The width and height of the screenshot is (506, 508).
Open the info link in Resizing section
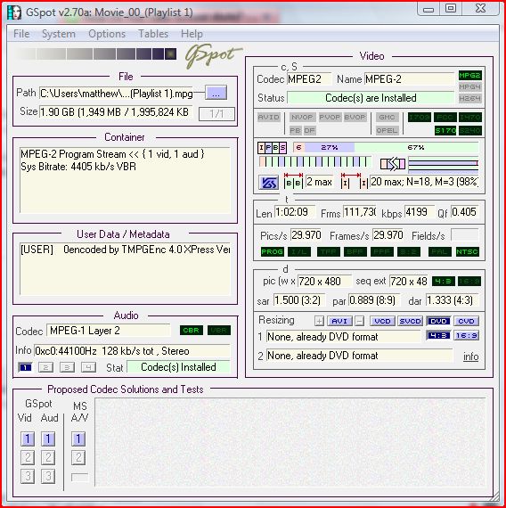[471, 356]
